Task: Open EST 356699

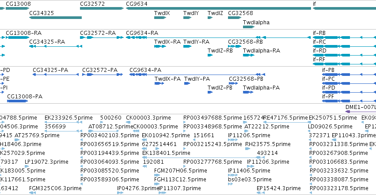Action: [55, 127]
